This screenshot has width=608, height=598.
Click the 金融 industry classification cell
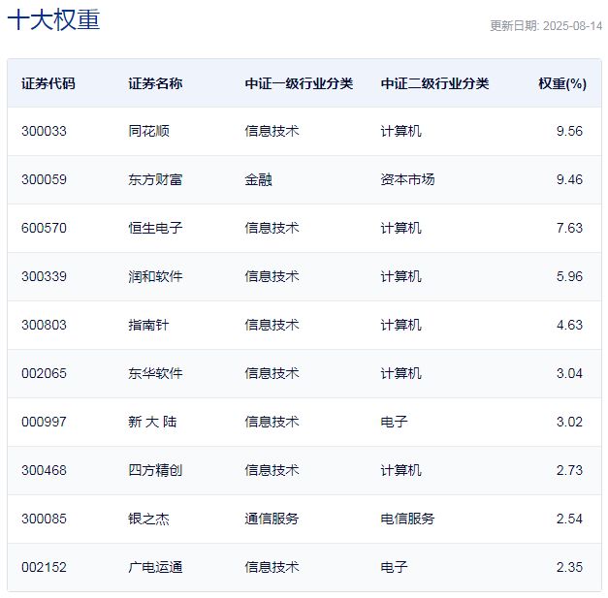coord(258,179)
